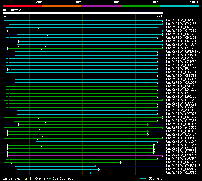
Task: Open hit UniRef100_A7NVE0
Action: point(181,62)
